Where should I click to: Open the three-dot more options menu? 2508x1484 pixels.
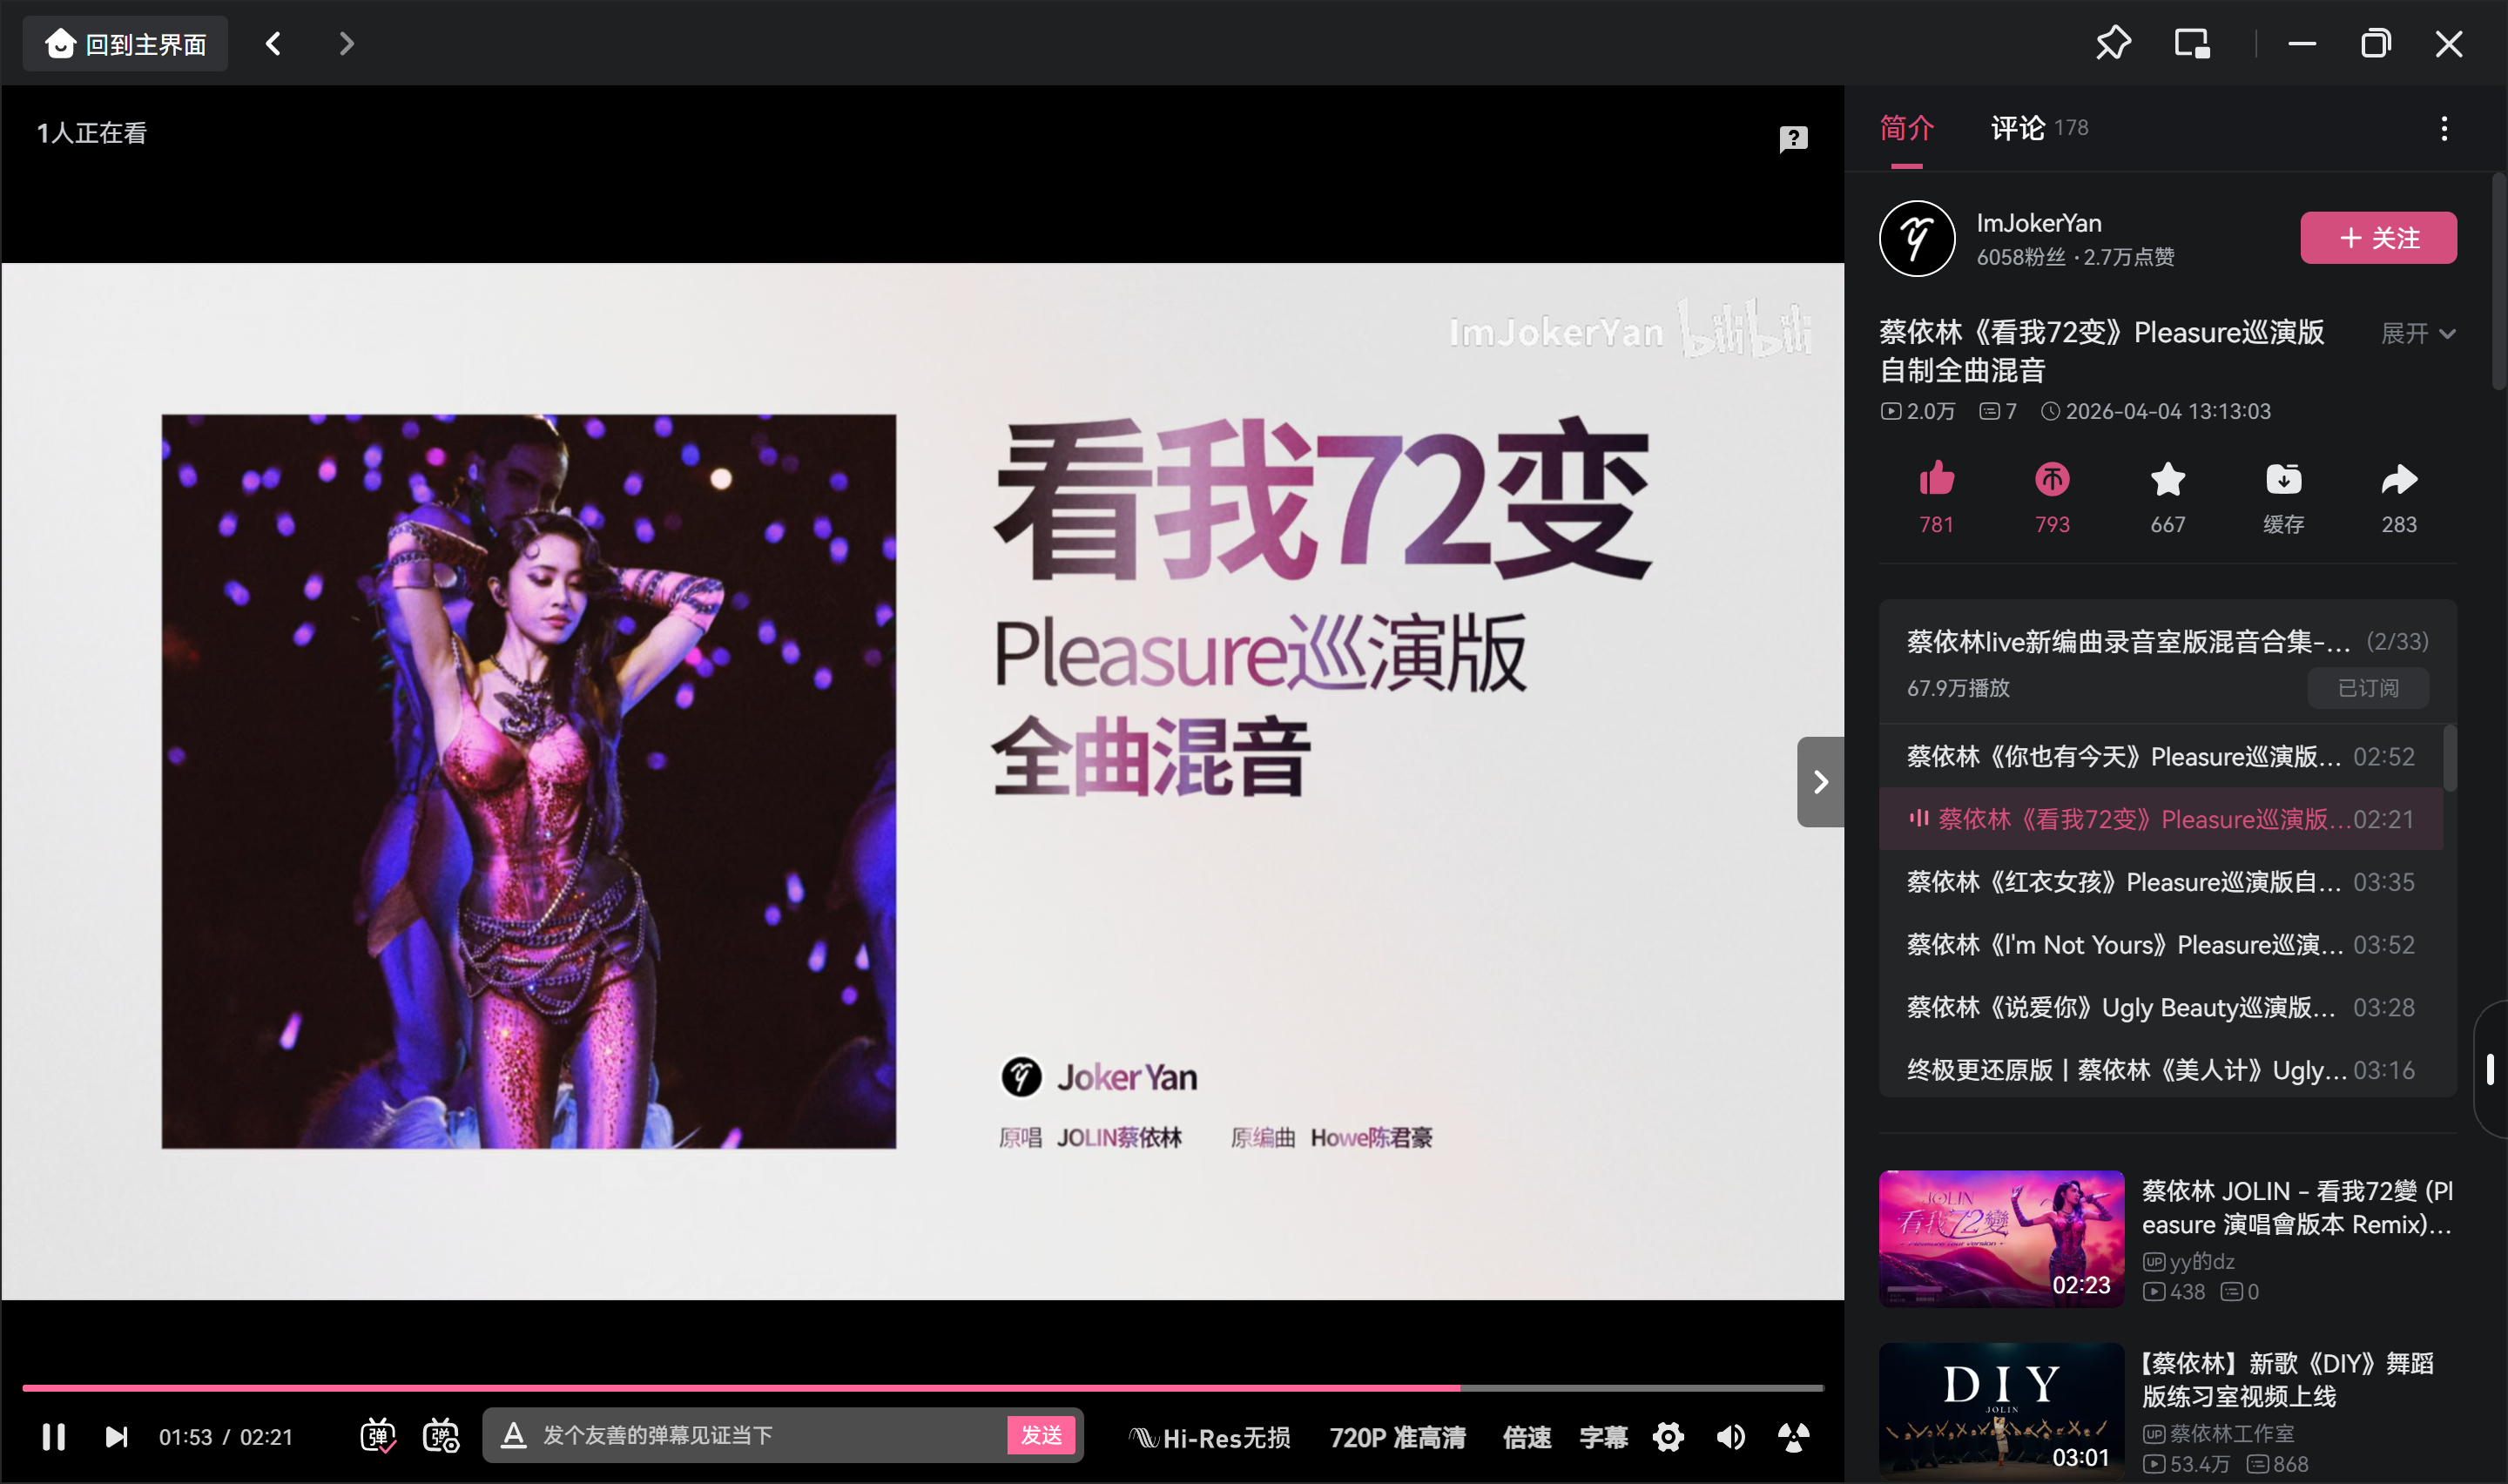(2444, 128)
